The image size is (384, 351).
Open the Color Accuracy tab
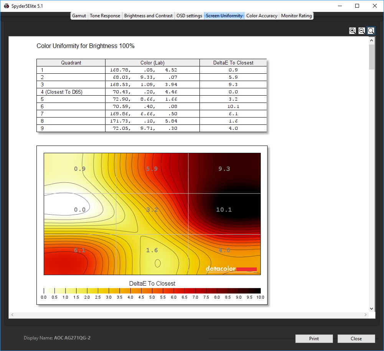[x=262, y=16]
